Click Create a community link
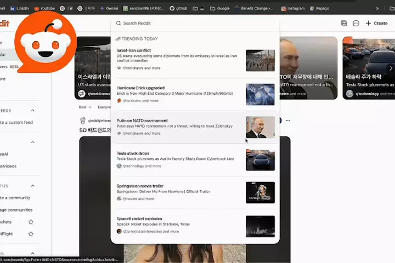Viewport: 395px width, 263px height. (x=15, y=198)
